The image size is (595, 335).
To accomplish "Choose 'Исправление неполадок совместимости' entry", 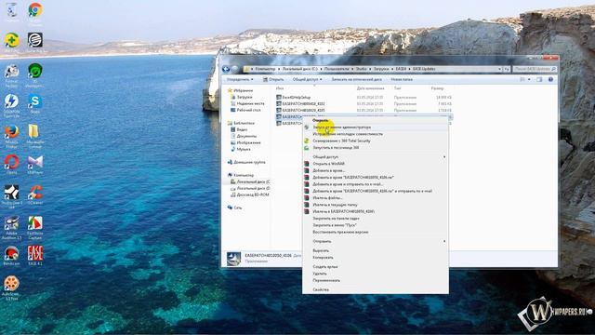I will 348,134.
